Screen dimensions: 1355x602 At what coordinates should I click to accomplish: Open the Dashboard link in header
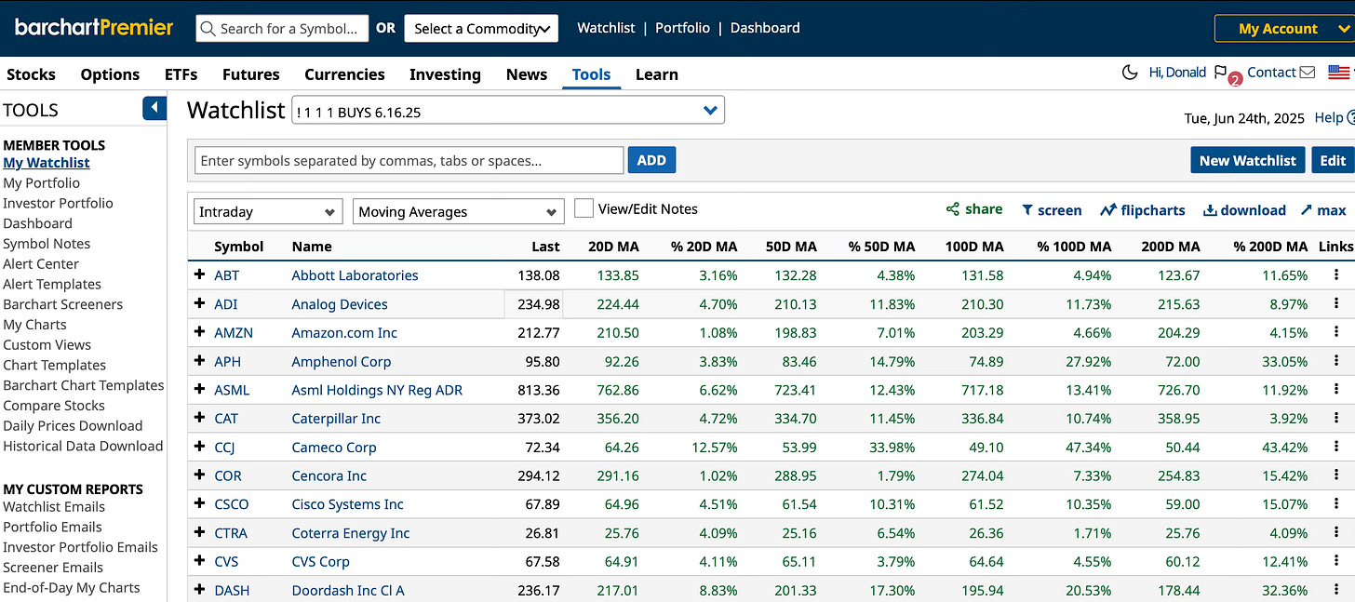(x=765, y=28)
